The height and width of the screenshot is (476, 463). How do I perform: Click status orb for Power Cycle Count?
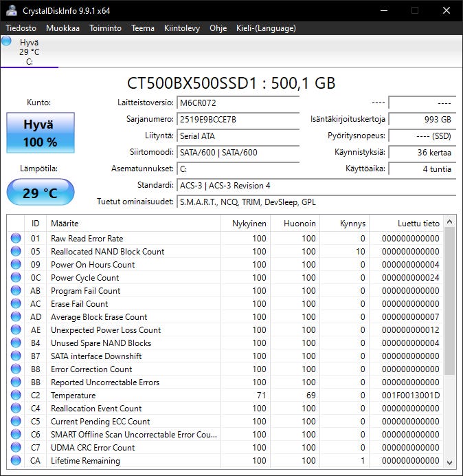(16, 277)
